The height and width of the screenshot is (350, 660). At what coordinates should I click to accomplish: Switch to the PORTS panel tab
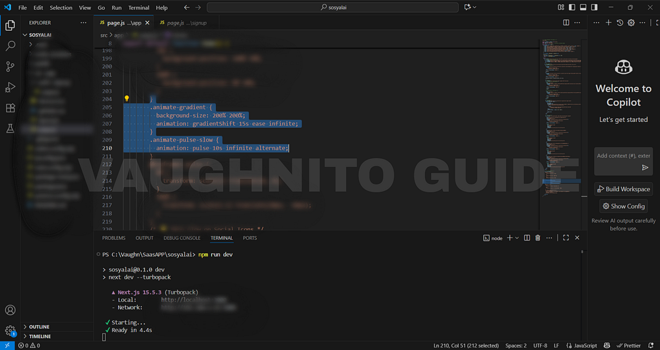[x=249, y=238]
